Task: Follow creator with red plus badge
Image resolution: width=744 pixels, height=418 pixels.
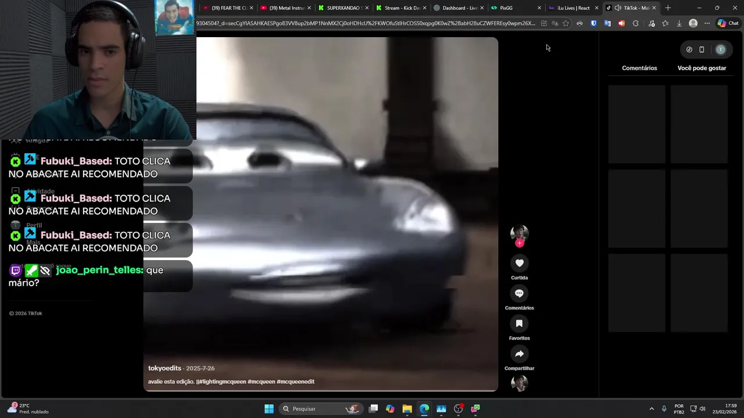Action: (519, 243)
